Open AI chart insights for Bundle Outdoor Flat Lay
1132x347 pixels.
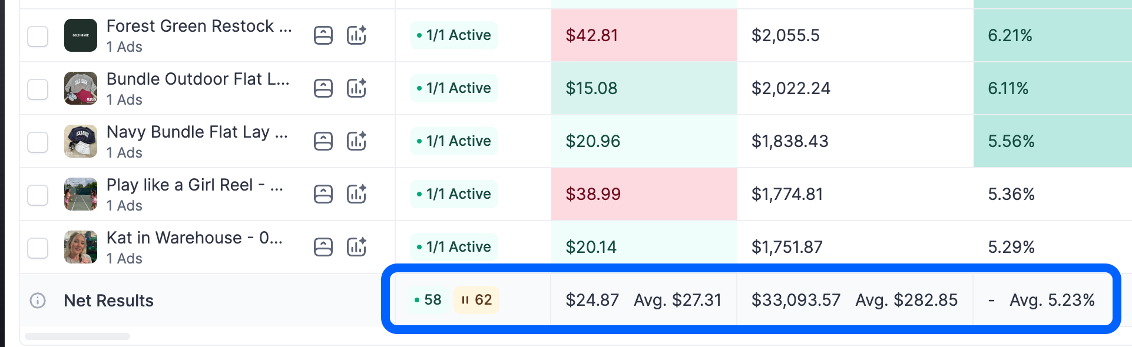pyautogui.click(x=356, y=88)
